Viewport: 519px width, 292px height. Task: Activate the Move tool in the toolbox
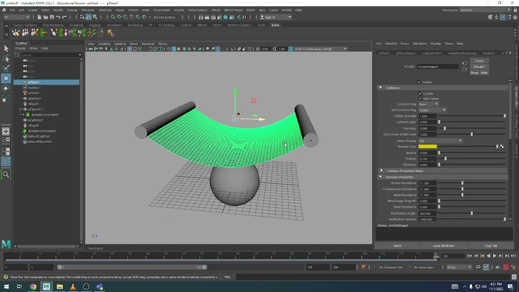coord(6,78)
